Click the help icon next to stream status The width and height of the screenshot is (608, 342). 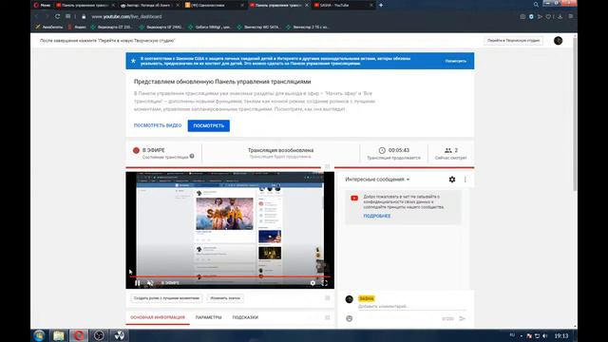192,156
